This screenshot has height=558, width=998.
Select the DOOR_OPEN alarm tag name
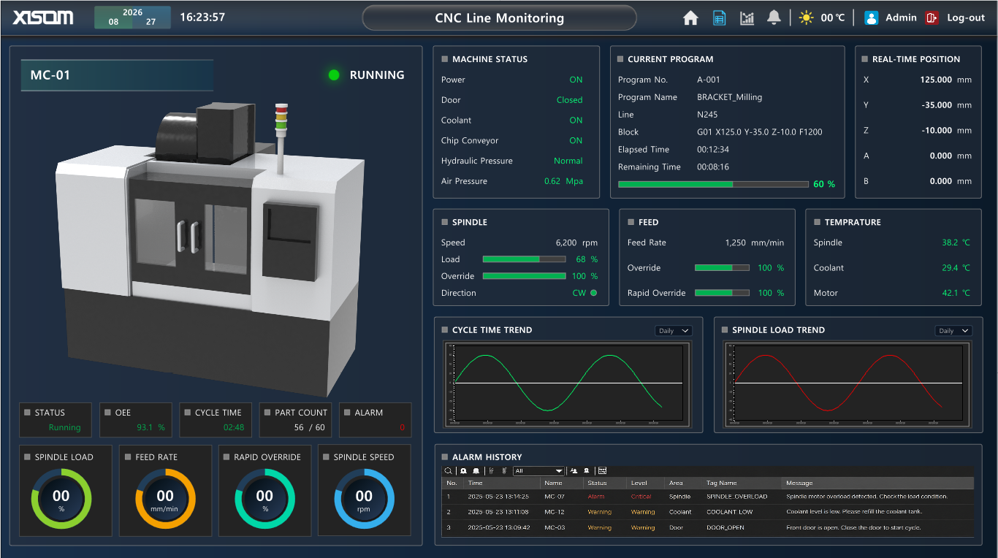(725, 527)
